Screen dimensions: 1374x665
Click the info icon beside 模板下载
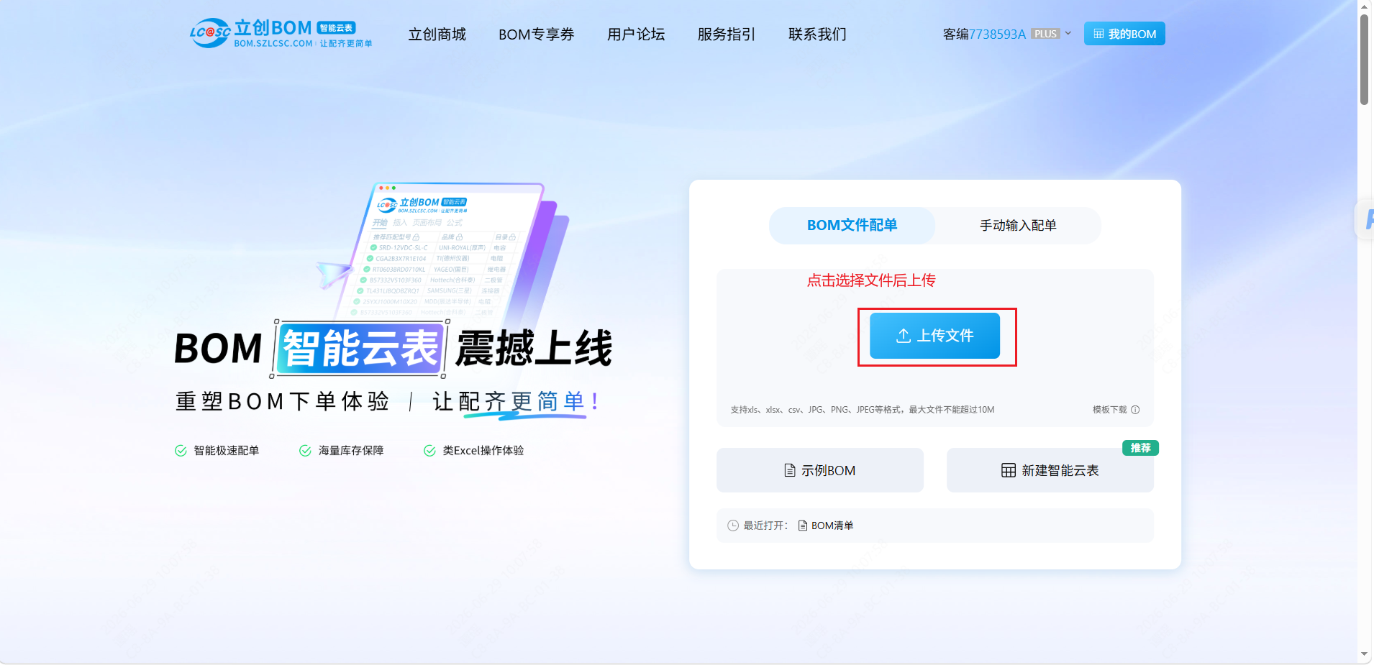1135,410
